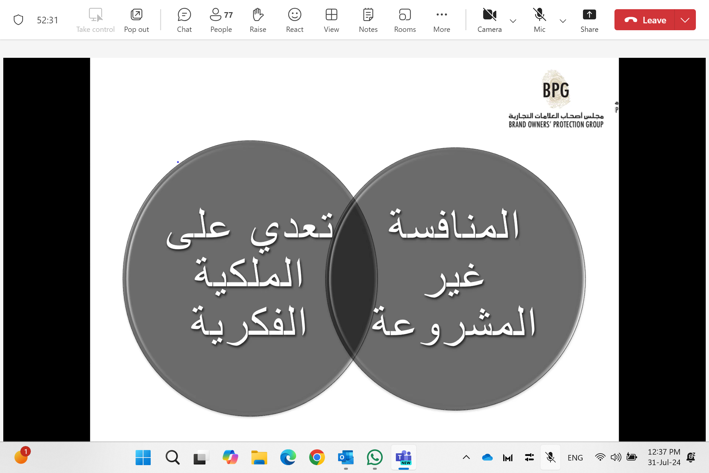
Task: Click the Share screen icon
Action: tap(589, 20)
